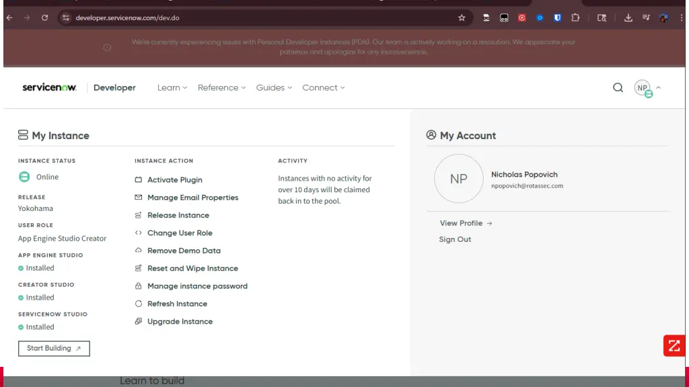This screenshot has width=689, height=387.
Task: Select Refresh Instance
Action: [177, 304]
